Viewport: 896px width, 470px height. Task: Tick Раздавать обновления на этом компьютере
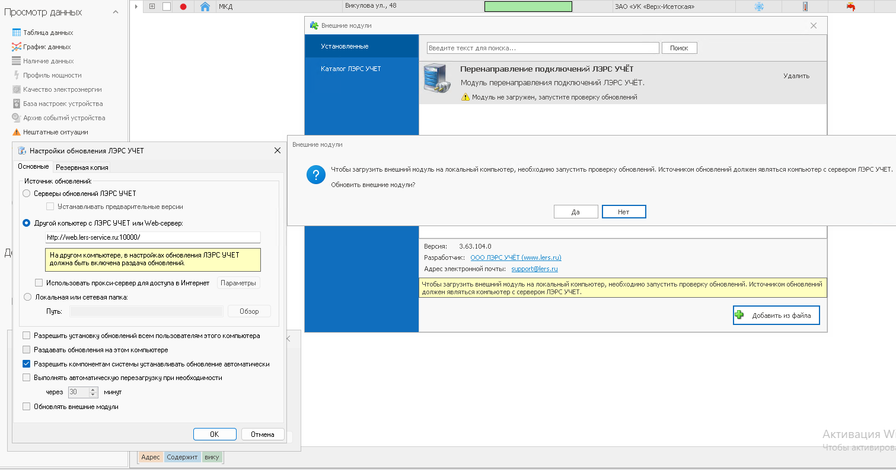[x=26, y=350]
